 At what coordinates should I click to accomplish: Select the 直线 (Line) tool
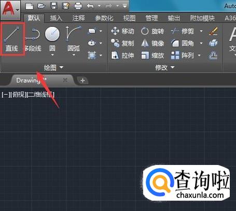12,39
